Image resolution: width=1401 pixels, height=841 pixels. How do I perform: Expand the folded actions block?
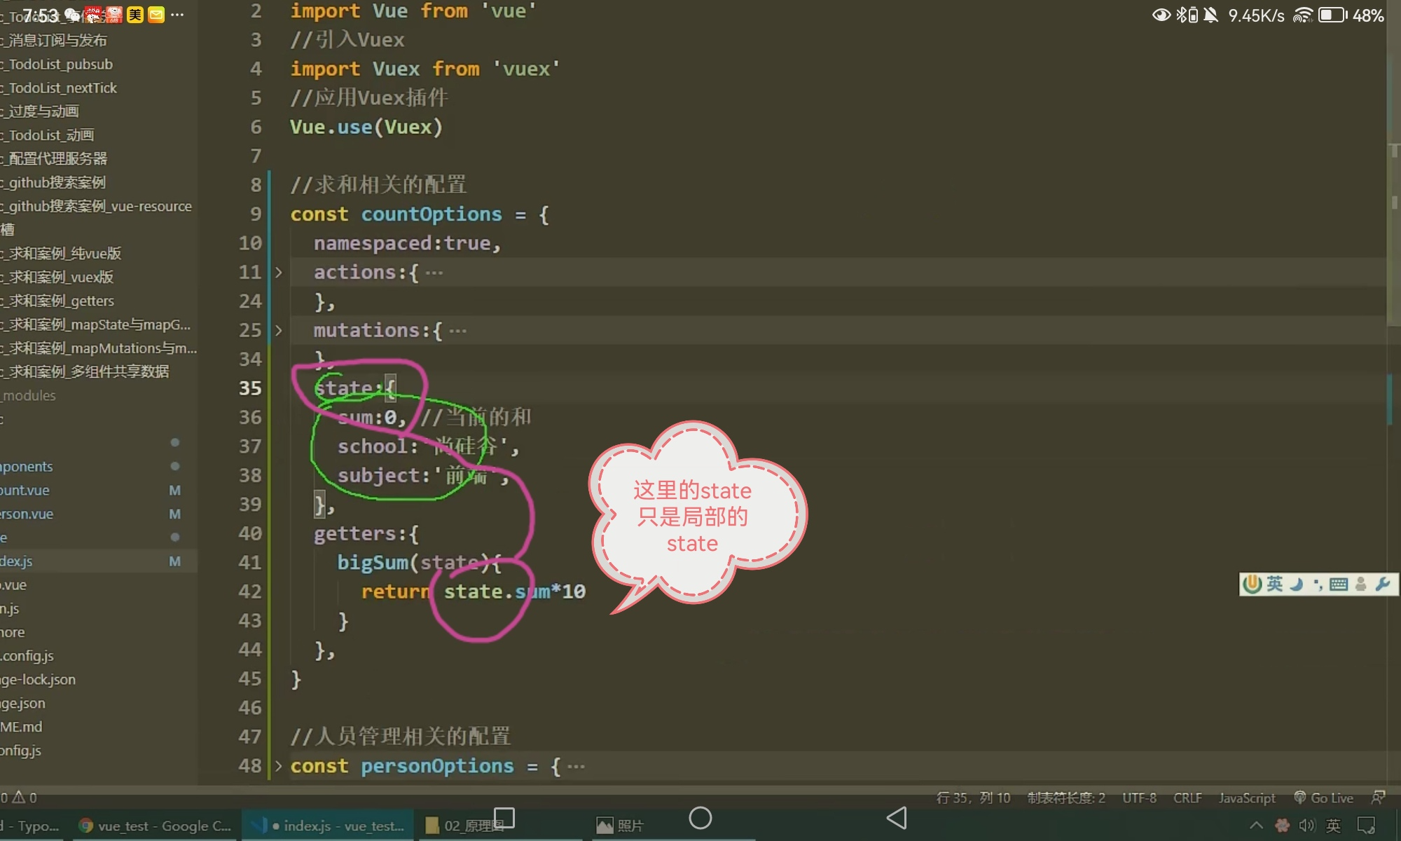point(278,273)
